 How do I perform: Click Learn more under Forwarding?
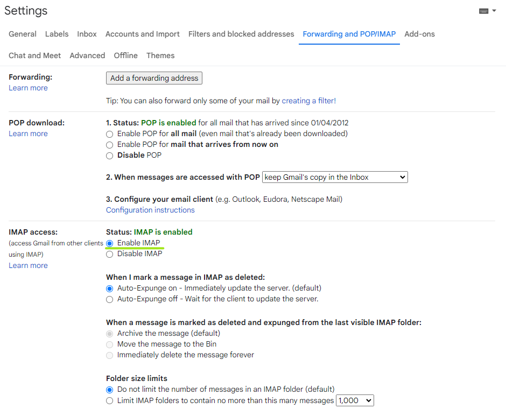(28, 88)
